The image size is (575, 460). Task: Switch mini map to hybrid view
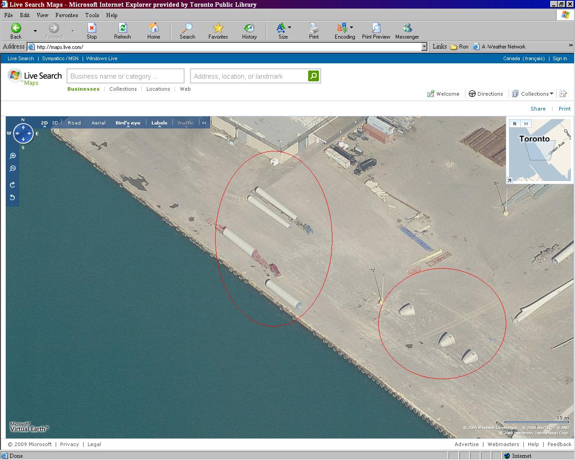[526, 124]
